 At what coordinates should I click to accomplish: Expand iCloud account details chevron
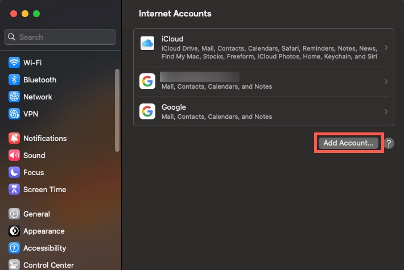point(386,47)
